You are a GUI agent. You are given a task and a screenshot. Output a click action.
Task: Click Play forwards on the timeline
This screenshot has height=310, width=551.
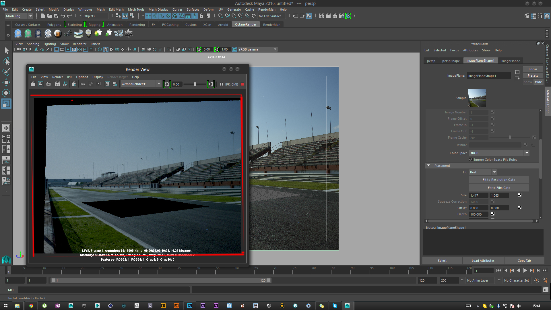tap(525, 270)
